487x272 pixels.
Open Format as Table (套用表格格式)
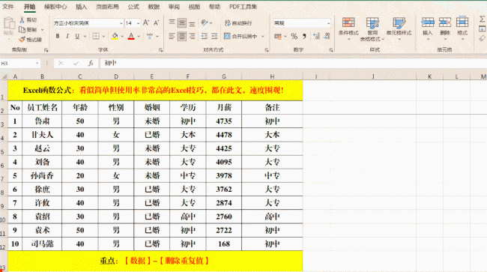372,29
